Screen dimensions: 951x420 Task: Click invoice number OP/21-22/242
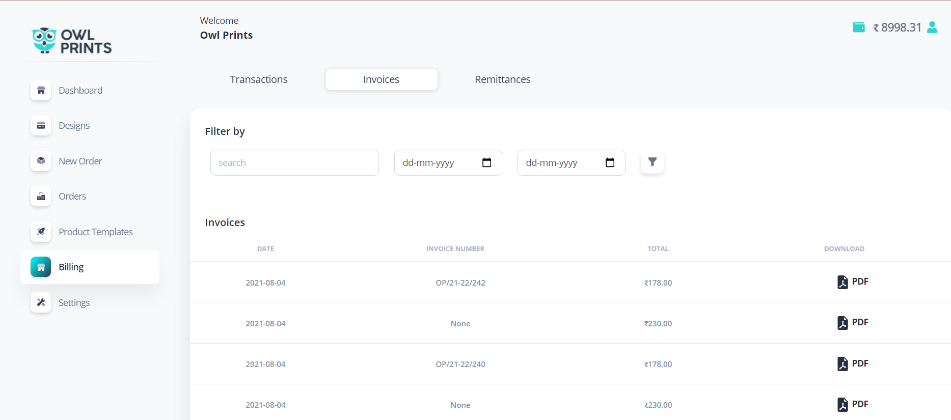tap(460, 283)
